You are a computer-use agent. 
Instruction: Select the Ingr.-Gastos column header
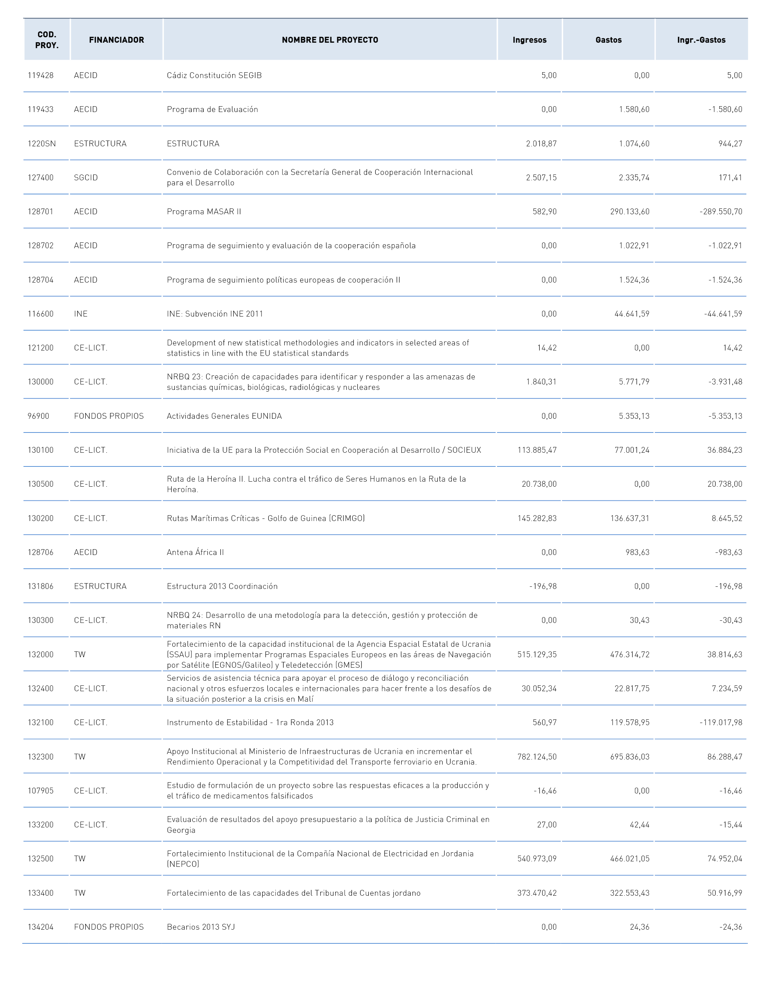[701, 40]
